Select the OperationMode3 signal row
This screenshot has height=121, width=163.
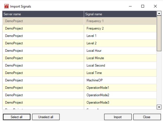[x=98, y=102]
